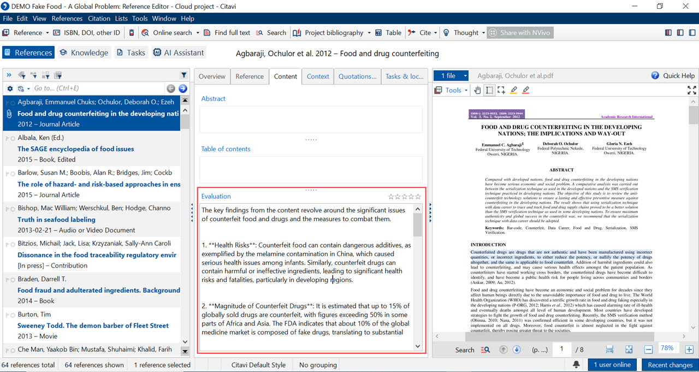Zoom in PDF with plus icon
Image resolution: width=699 pixels, height=372 pixels.
coord(689,350)
